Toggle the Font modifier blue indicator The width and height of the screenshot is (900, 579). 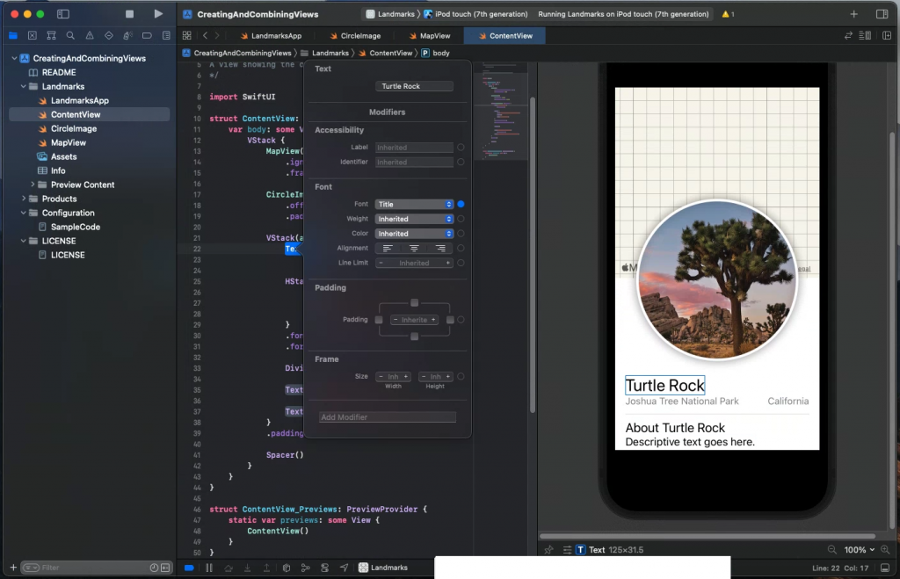coord(461,204)
